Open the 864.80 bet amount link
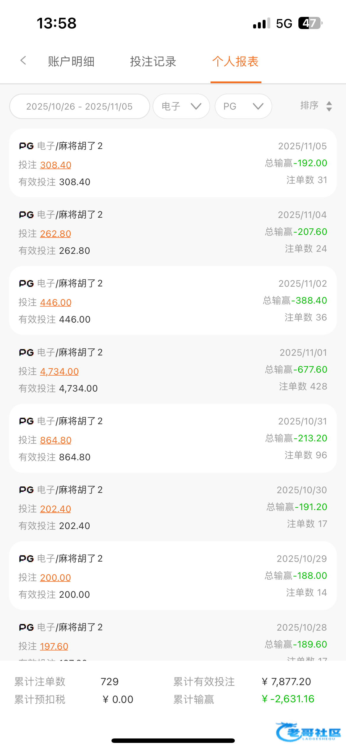 point(56,440)
